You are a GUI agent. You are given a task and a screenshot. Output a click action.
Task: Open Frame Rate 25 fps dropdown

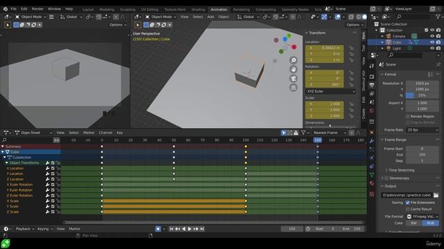point(422,130)
